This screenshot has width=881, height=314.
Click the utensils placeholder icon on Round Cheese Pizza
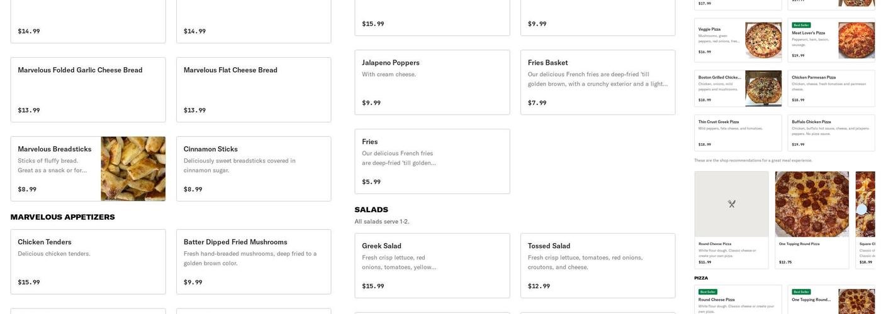[731, 204]
